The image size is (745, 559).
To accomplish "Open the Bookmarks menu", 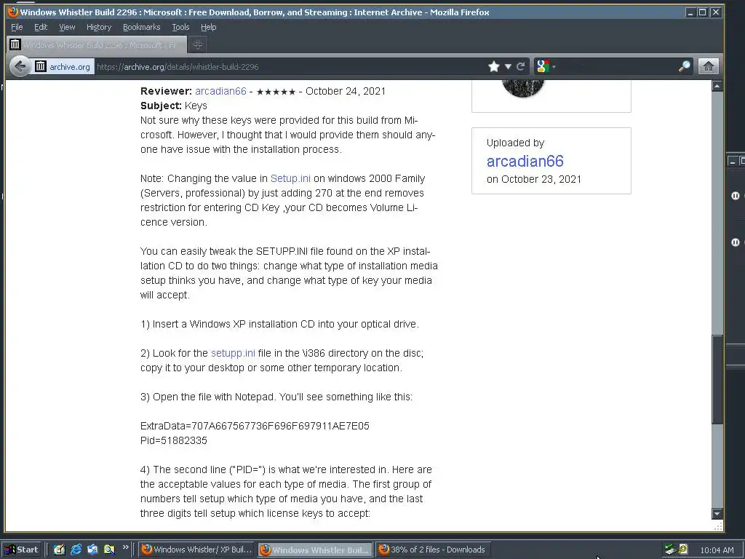I will (142, 27).
